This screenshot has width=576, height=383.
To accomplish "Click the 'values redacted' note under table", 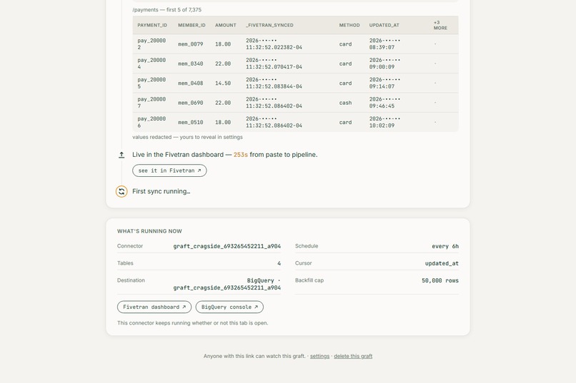I will coord(187,137).
